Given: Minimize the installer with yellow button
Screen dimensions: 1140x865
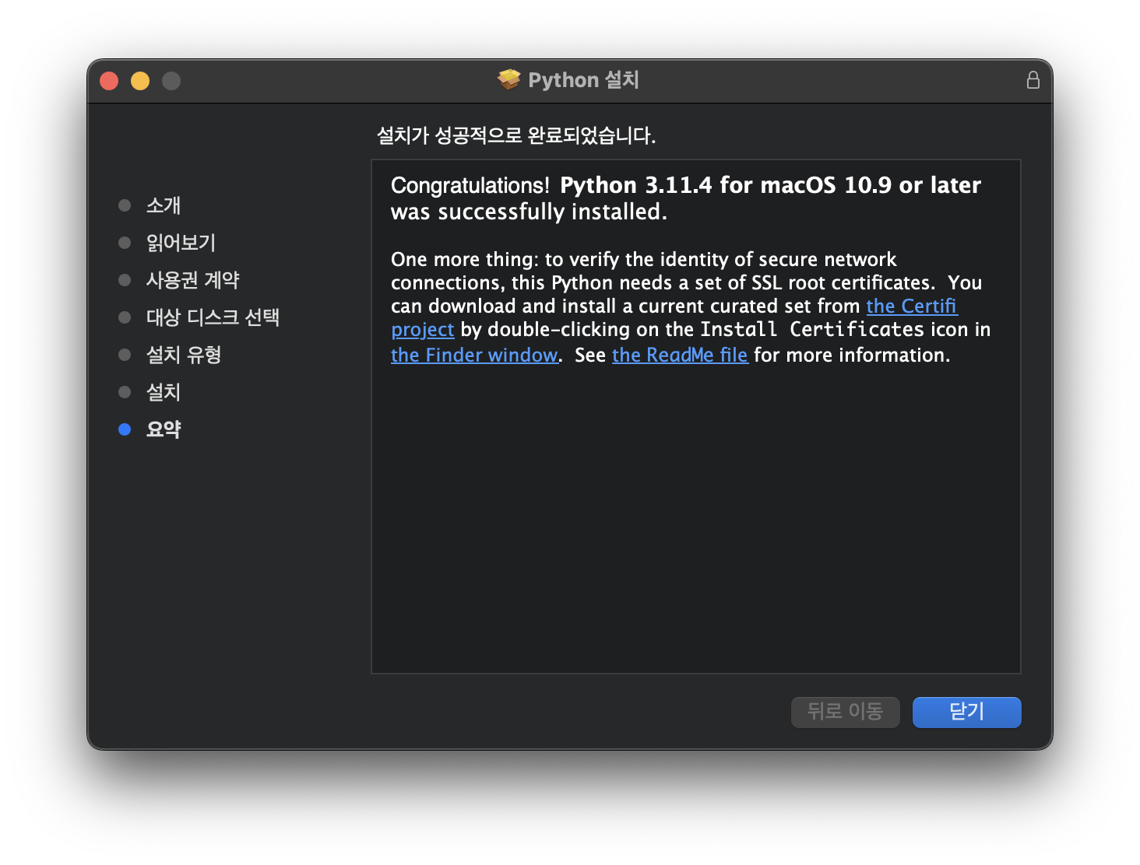Looking at the screenshot, I should pos(140,81).
